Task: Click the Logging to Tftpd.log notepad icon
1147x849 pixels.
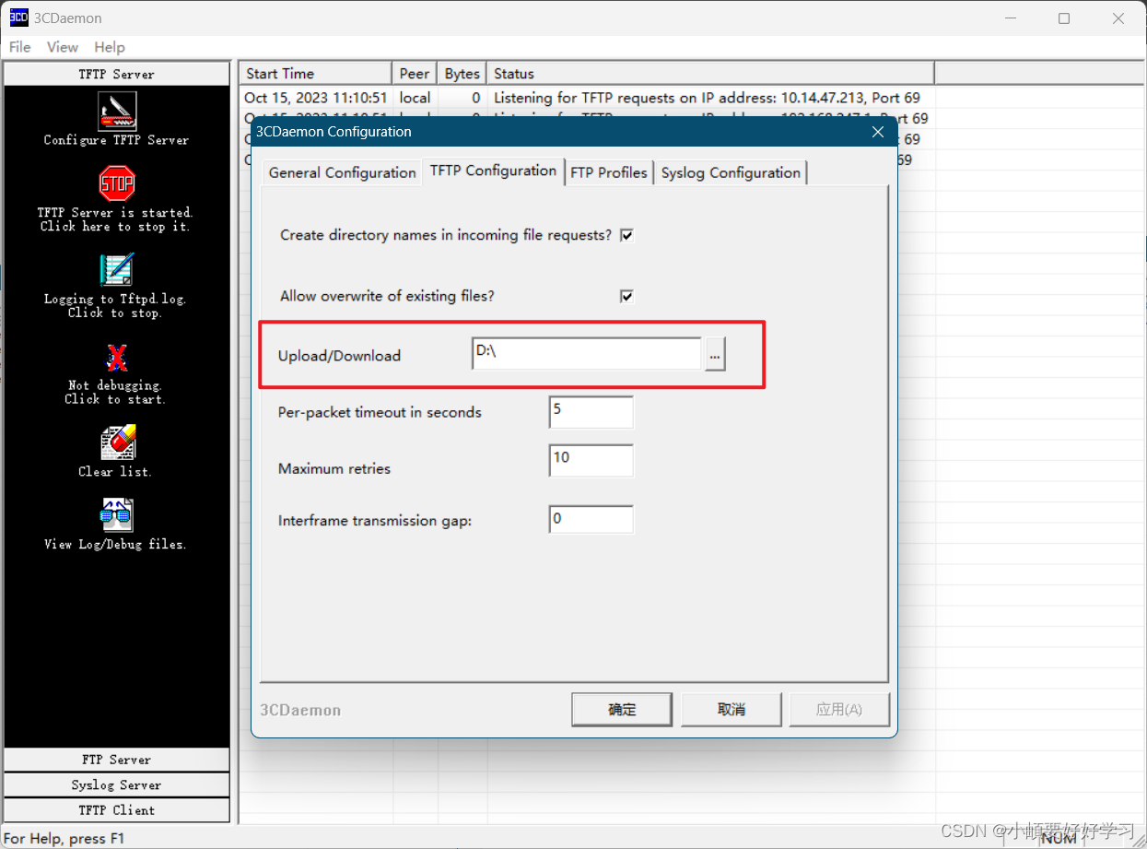Action: coord(117,270)
